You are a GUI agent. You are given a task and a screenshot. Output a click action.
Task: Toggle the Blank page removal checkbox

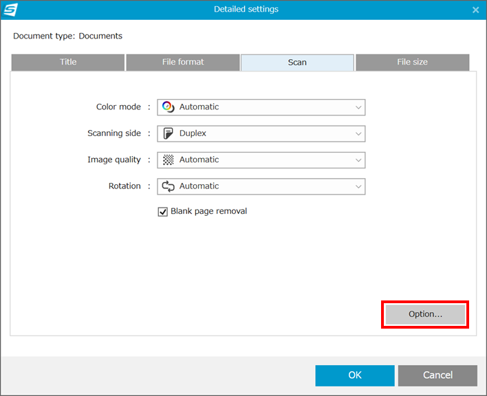coord(163,212)
